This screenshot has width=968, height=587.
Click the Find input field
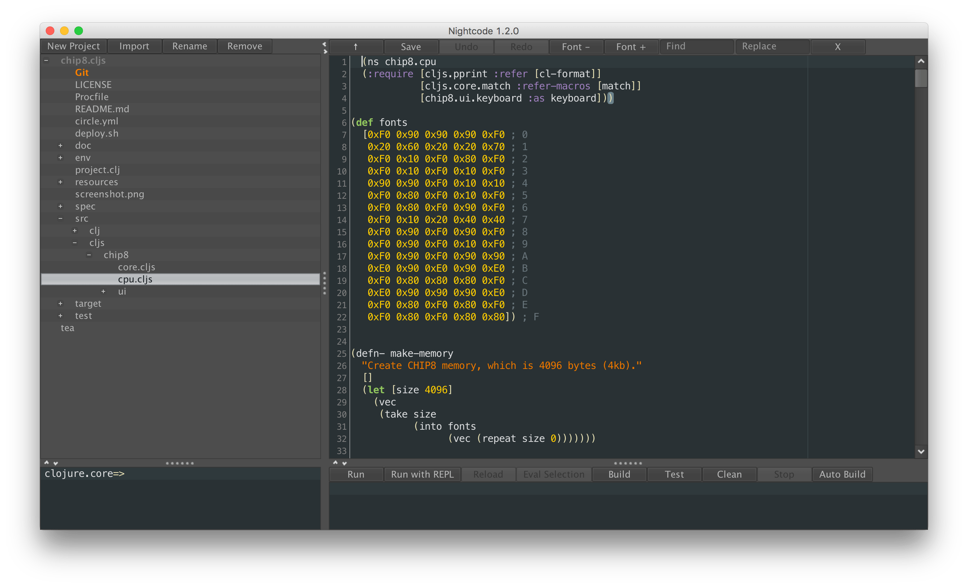(697, 46)
